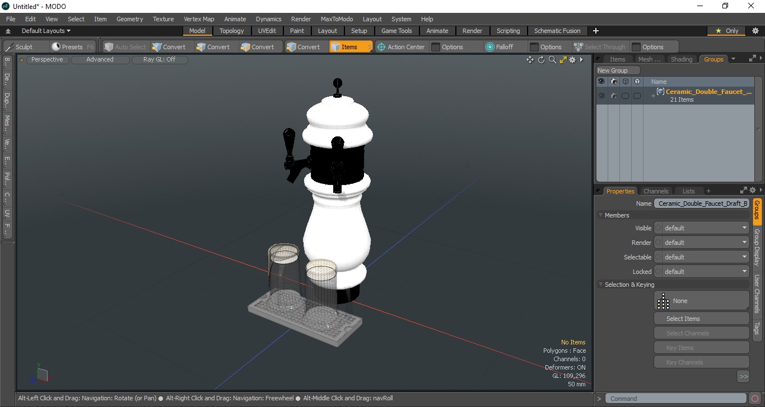Toggle render camera for Ceramic_Double_Faucet group
The height and width of the screenshot is (407, 765).
[614, 96]
